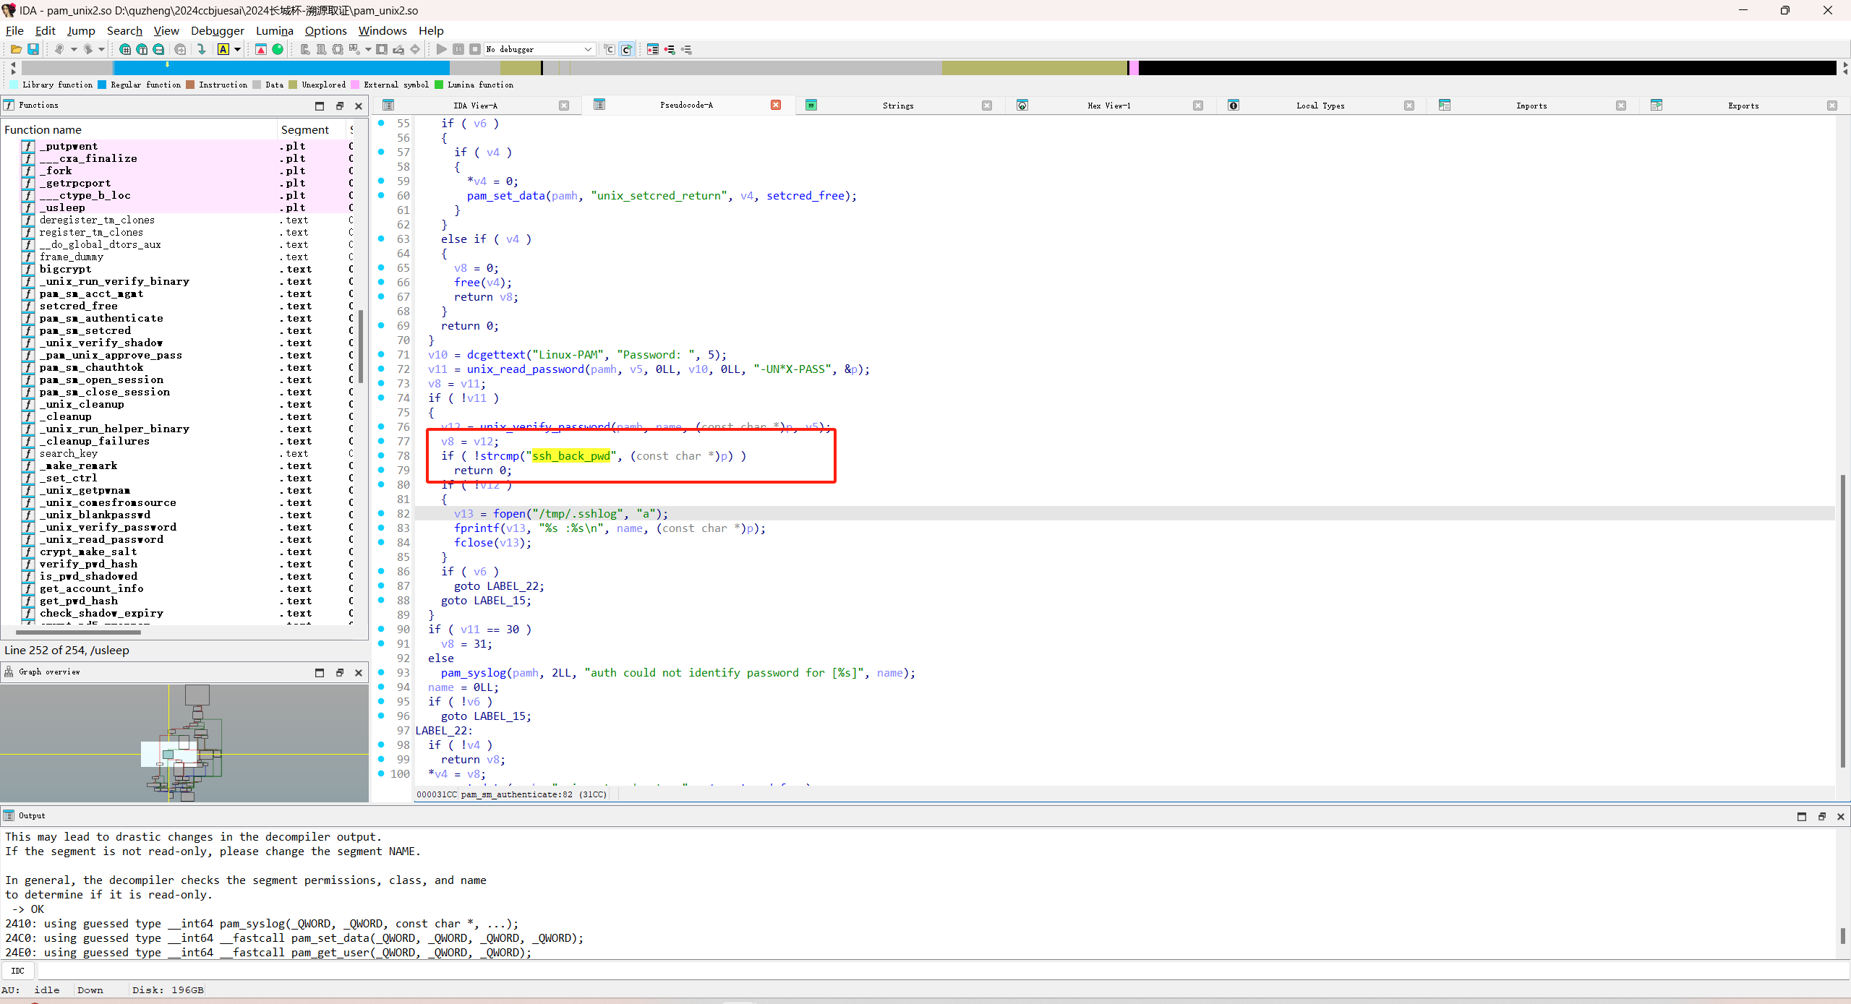Click the Functions list function icon for bigcrypt

click(28, 269)
